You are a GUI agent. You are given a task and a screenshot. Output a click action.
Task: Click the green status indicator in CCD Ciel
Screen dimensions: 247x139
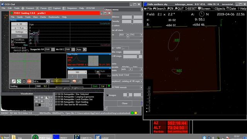coord(132,113)
